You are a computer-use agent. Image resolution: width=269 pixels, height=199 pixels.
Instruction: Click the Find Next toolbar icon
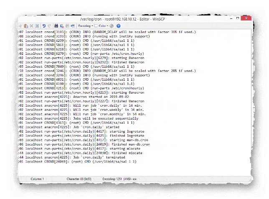pos(67,26)
